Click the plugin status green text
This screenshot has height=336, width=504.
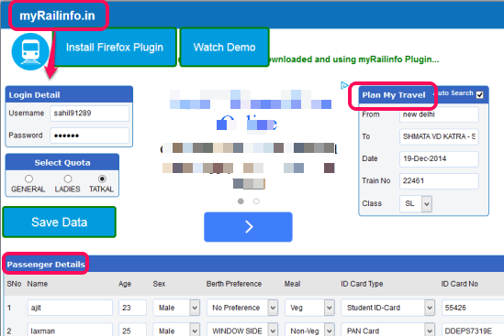(353, 60)
